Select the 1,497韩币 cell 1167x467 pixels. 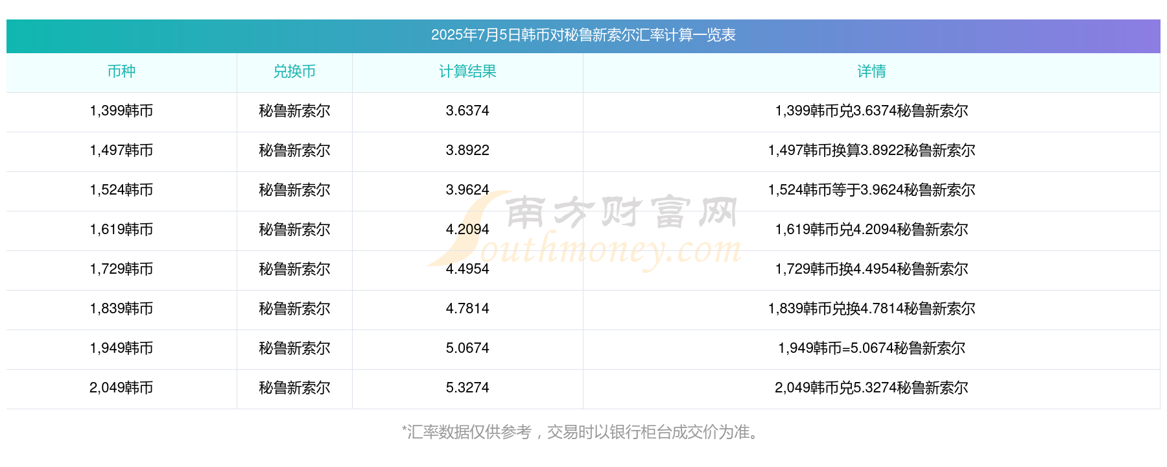click(121, 150)
